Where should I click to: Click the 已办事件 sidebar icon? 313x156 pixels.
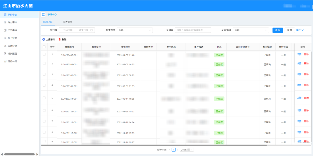[x=5, y=30]
